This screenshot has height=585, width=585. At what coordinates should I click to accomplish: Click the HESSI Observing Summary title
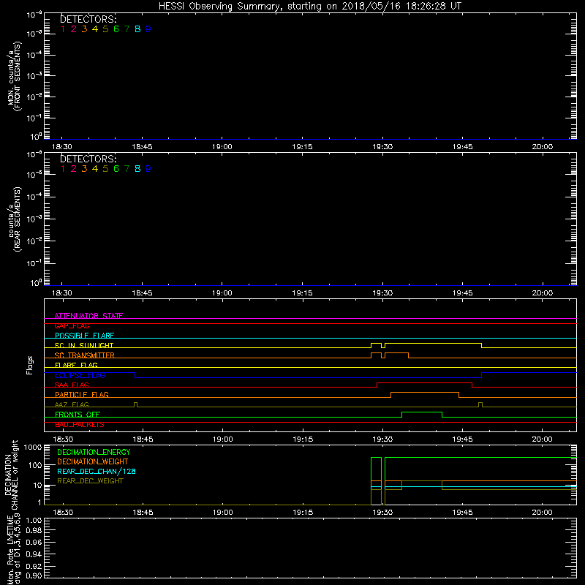point(309,7)
